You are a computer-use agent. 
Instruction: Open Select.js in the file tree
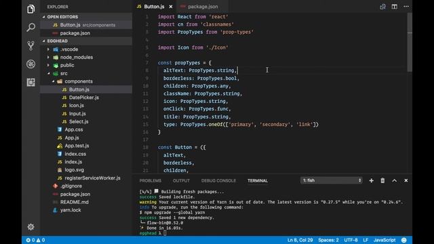pyautogui.click(x=86, y=121)
